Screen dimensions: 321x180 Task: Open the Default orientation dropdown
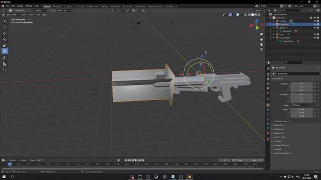[x=39, y=10]
